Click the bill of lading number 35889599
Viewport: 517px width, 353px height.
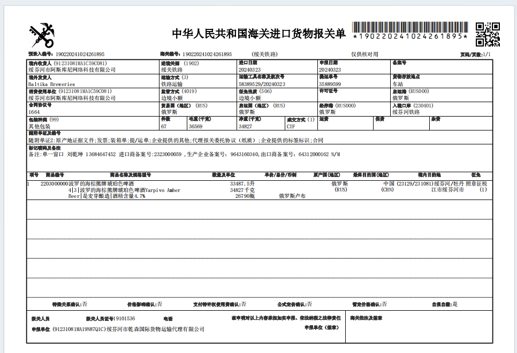(x=330, y=84)
